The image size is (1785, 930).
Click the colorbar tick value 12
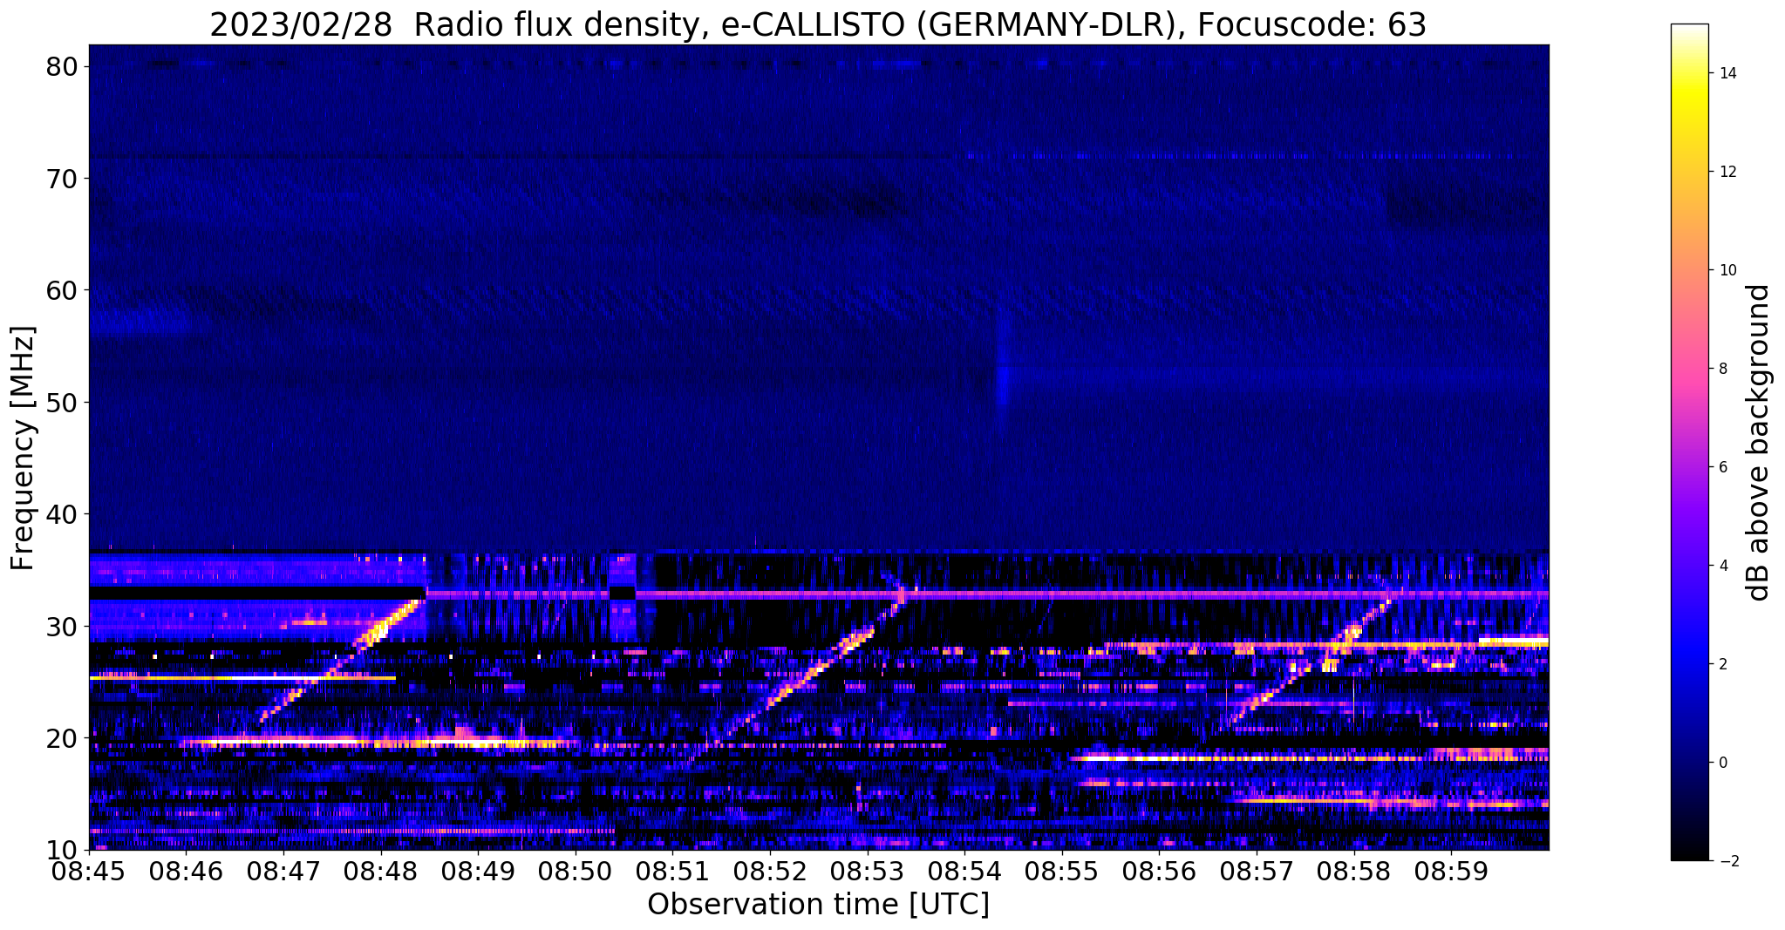tap(1727, 172)
